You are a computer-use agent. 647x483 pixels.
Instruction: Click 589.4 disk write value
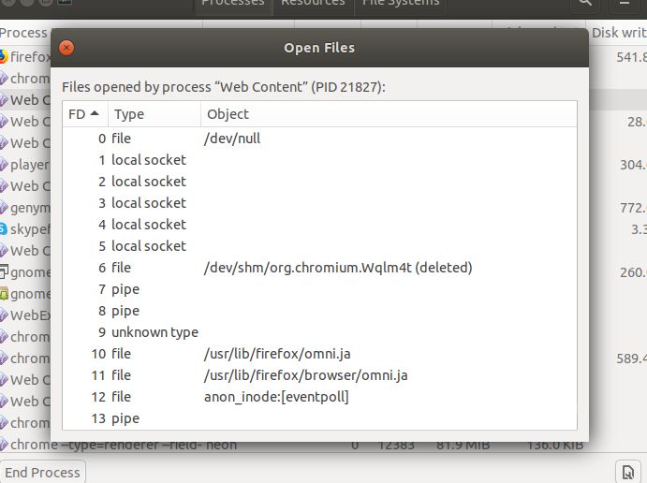point(631,359)
